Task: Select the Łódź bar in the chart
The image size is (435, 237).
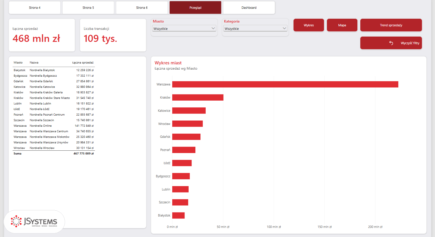Action: coord(182,163)
